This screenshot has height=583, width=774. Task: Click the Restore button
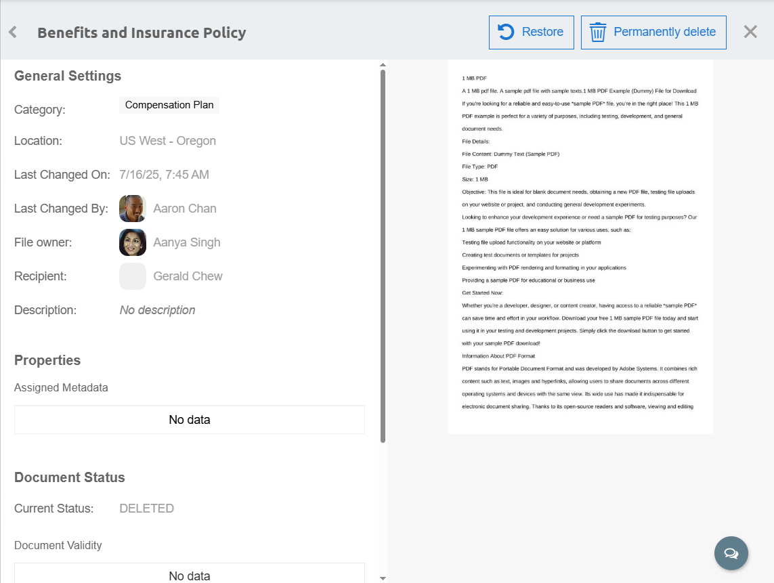click(x=531, y=33)
